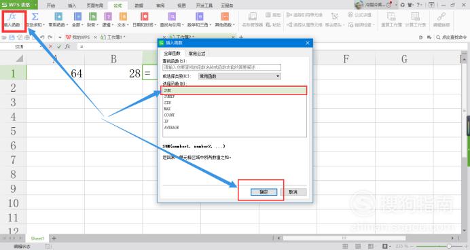
Task: Expand the 错误检查 dropdown
Action: click(374, 25)
